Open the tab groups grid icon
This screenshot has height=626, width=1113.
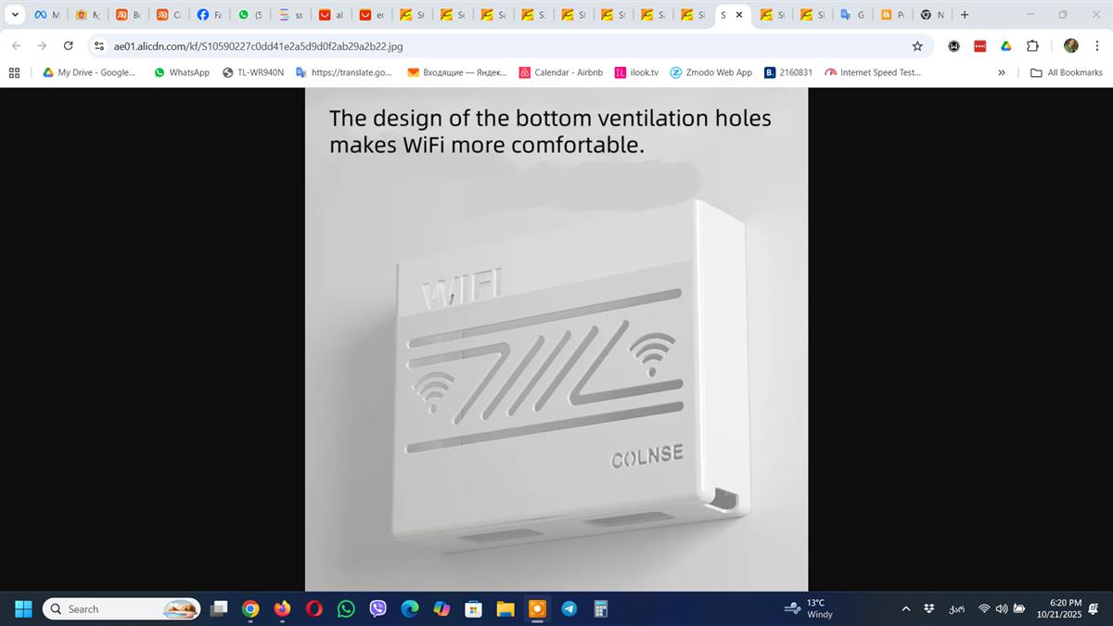click(15, 72)
